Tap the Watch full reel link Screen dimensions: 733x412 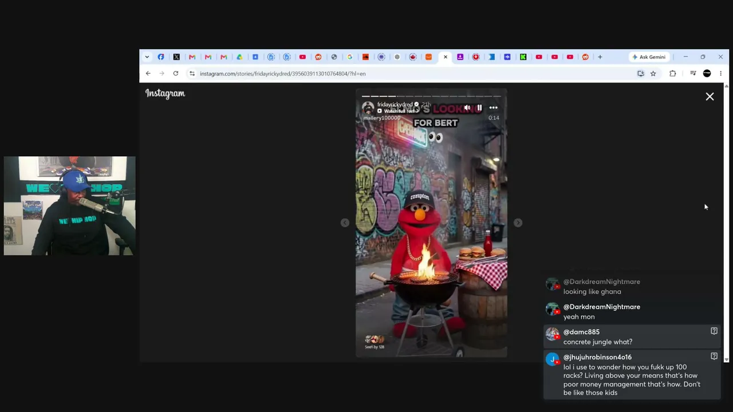coord(399,111)
